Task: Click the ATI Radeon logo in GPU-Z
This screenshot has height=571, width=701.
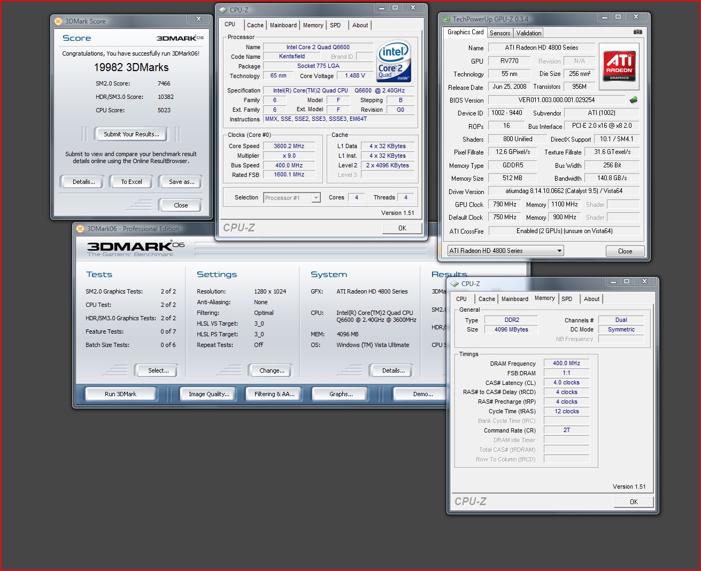Action: coord(619,65)
